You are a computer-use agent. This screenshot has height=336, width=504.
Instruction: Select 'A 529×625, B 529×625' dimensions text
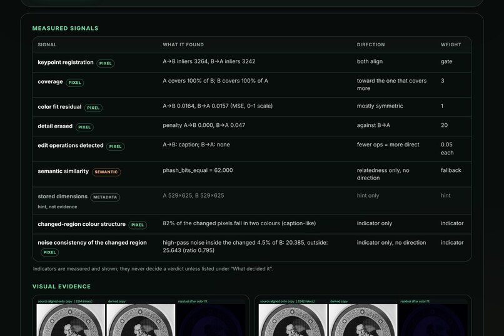(193, 195)
